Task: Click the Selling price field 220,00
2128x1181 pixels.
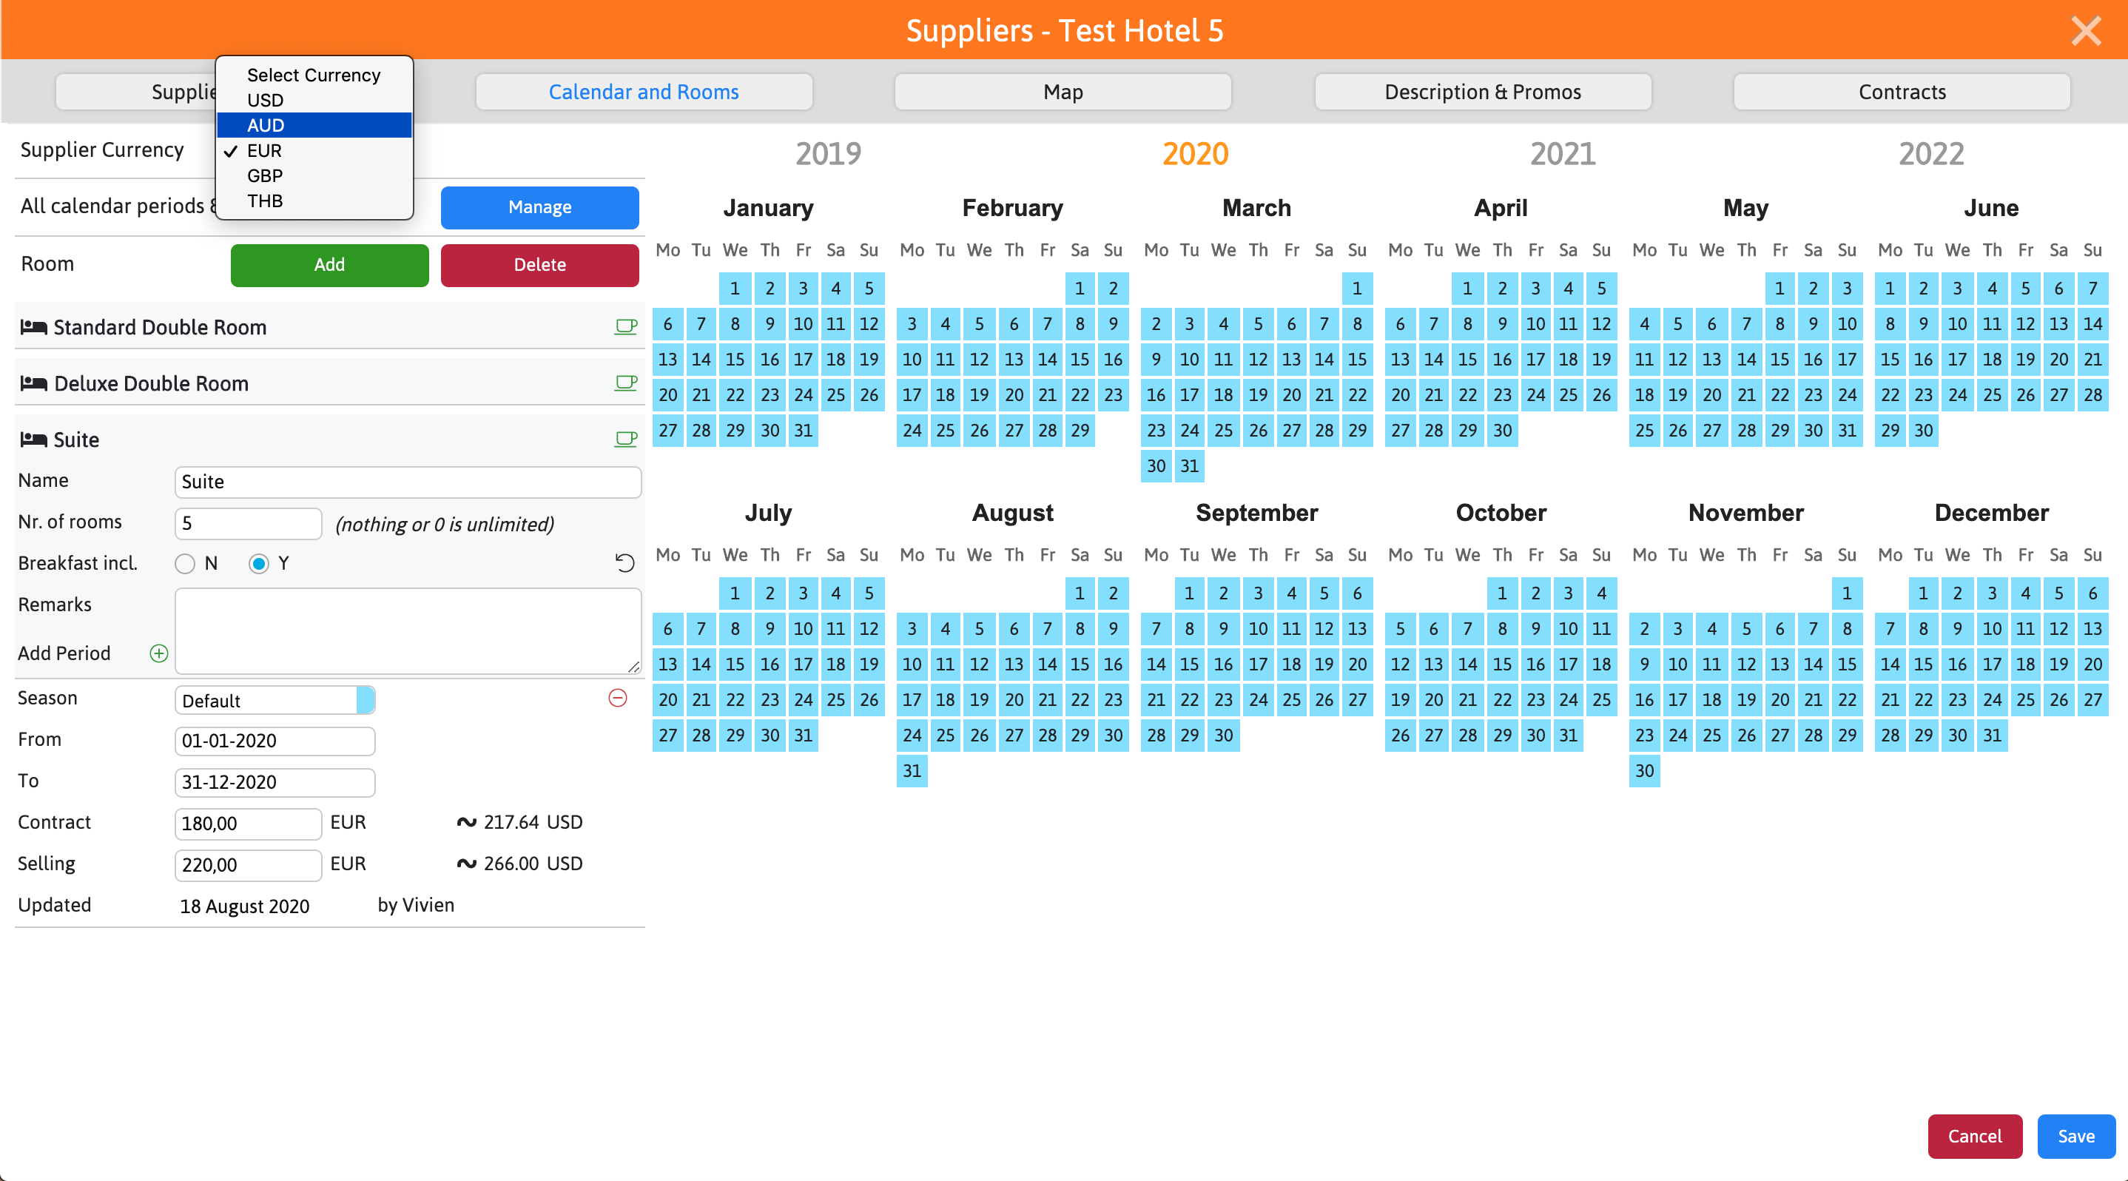Action: pyautogui.click(x=248, y=865)
